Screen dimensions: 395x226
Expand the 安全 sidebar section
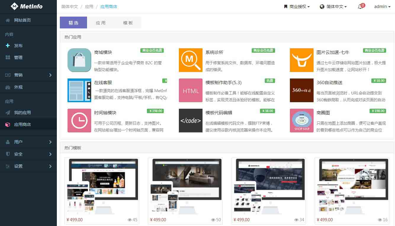point(28,154)
